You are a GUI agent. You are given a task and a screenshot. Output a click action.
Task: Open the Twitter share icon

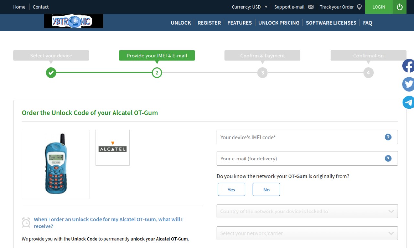[x=408, y=84]
